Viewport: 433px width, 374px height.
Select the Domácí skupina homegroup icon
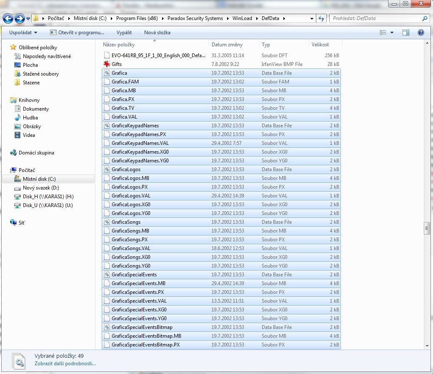[13, 153]
